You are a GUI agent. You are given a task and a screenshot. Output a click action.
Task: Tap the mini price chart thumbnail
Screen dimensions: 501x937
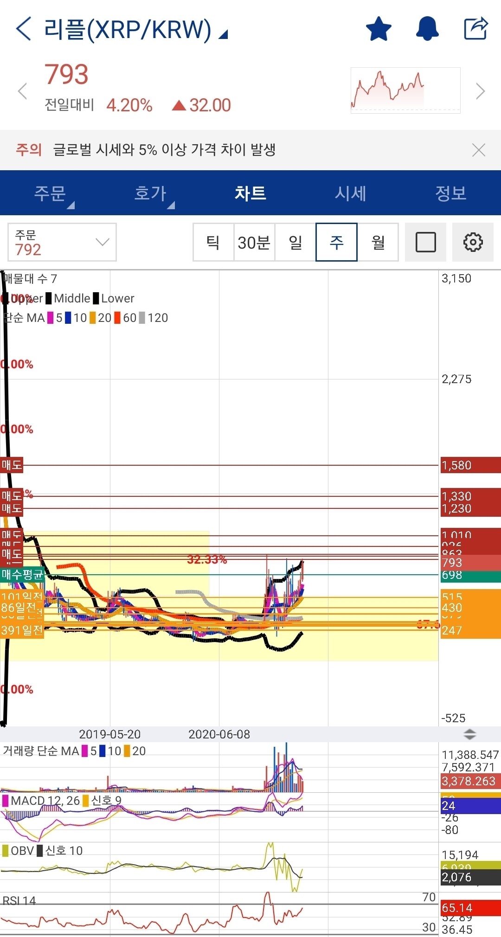pos(405,90)
